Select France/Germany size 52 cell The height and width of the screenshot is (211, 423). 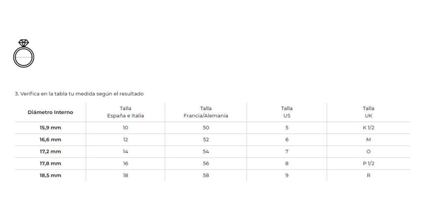[206, 140]
